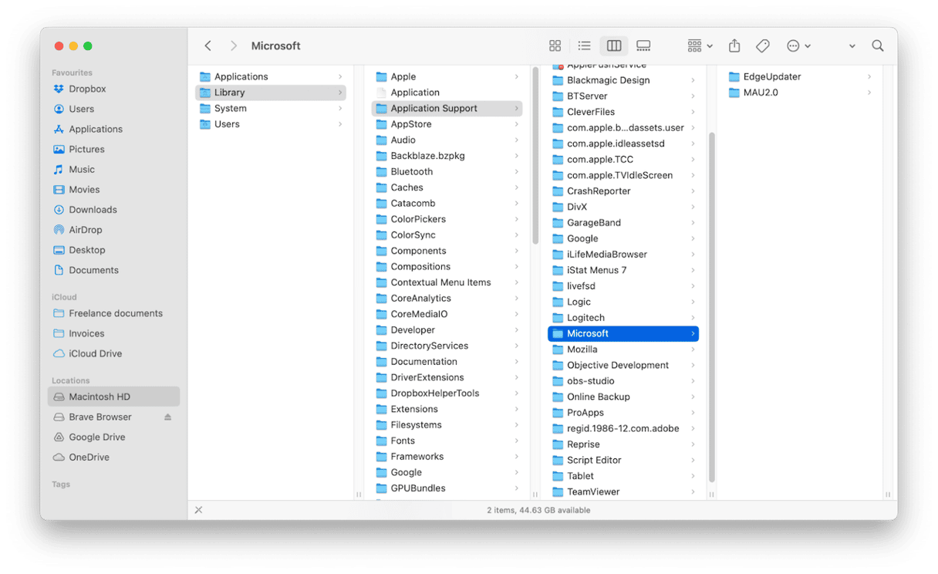Select com.apple.TCC folder
The height and width of the screenshot is (574, 938).
[623, 160]
